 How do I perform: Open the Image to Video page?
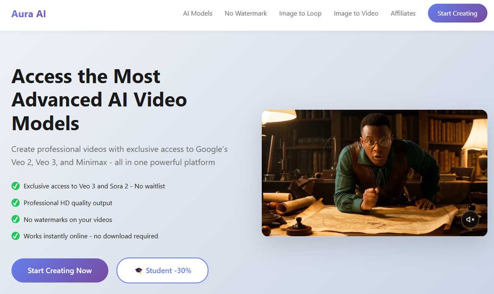point(356,13)
